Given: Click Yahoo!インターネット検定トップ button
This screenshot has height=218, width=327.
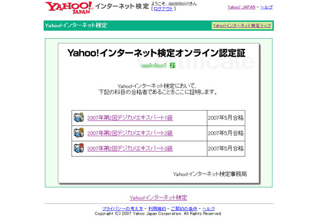Looking at the screenshot, I should point(242,26).
